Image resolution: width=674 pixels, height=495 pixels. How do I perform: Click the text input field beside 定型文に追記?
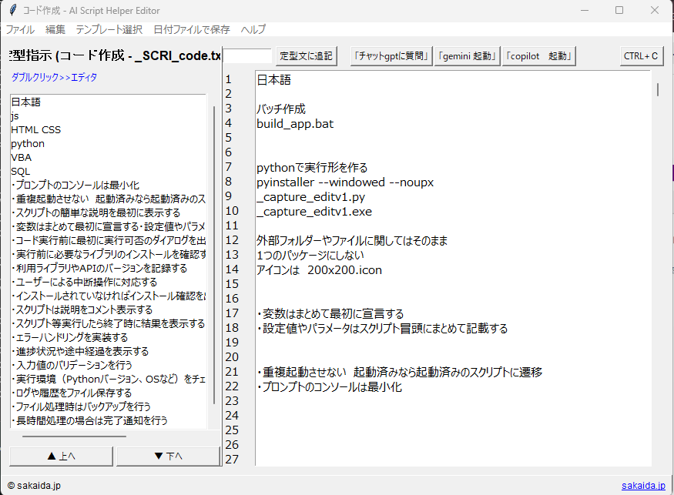click(247, 56)
